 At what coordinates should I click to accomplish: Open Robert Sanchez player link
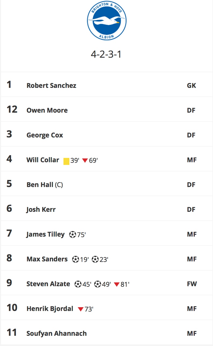51,85
